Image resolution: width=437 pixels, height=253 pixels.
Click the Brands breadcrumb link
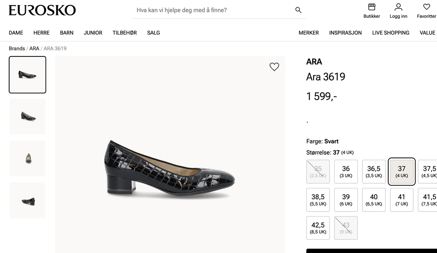coord(17,49)
